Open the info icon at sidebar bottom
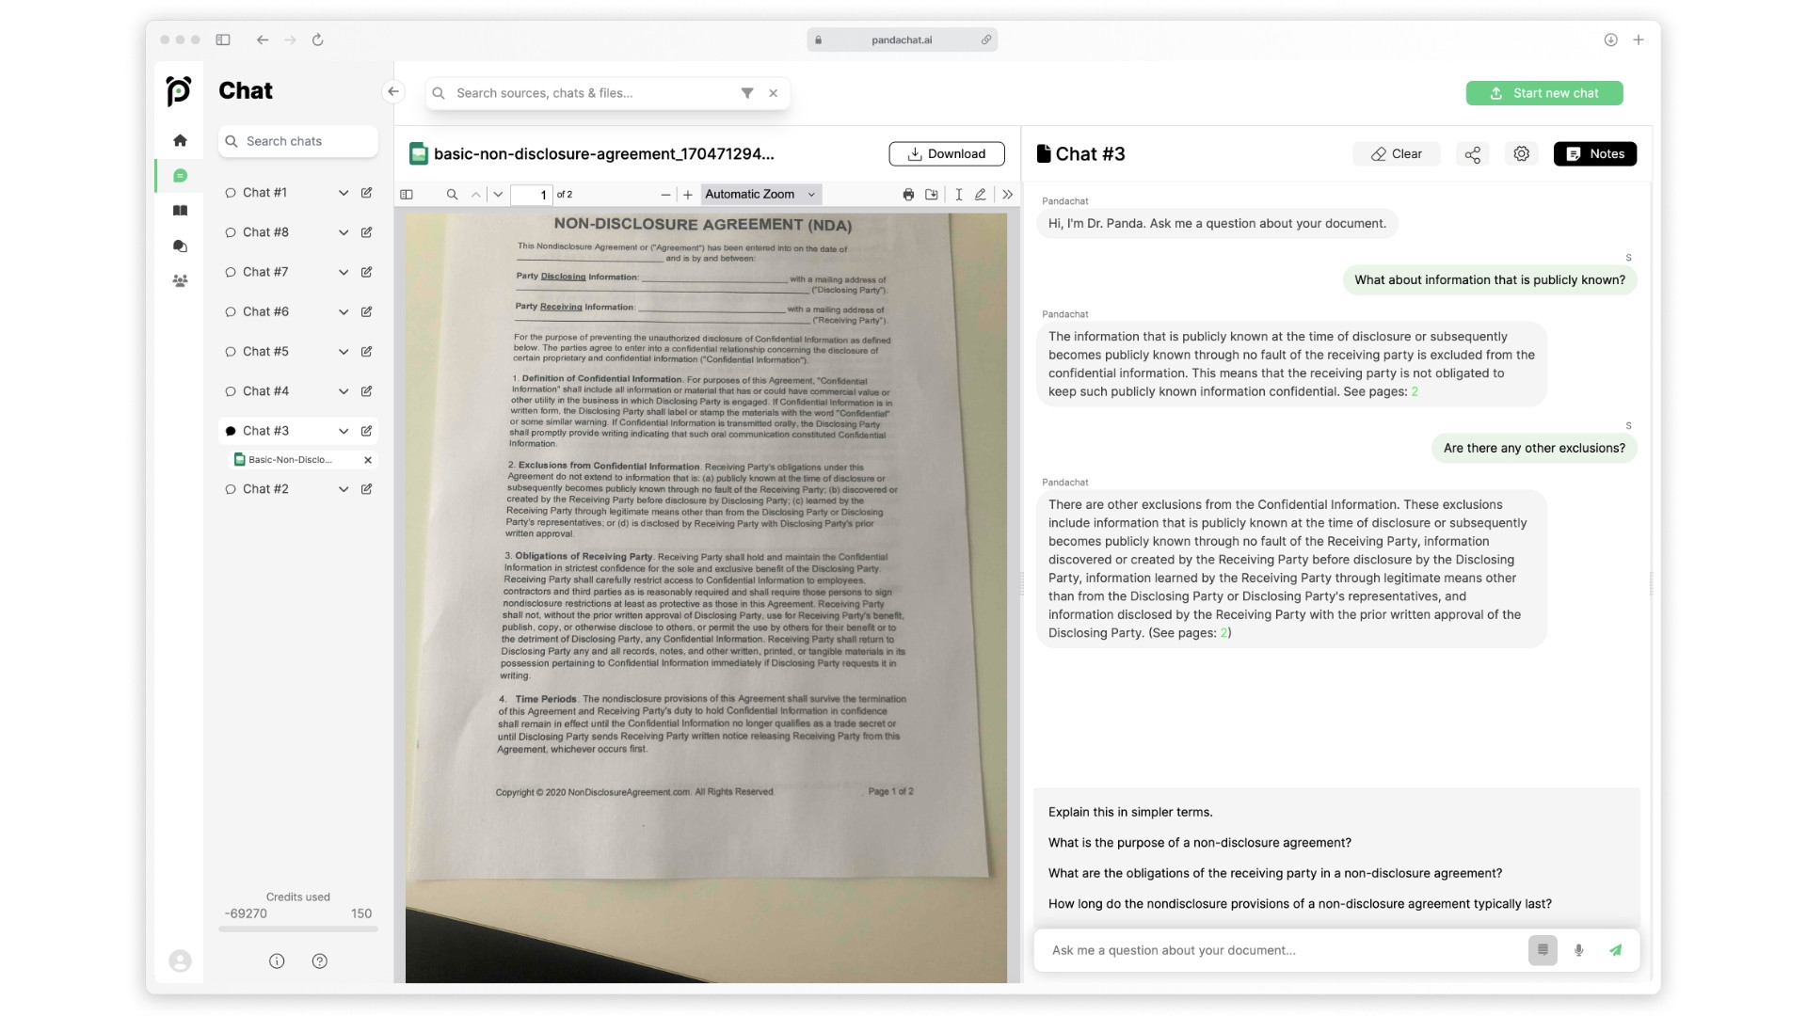 tap(277, 961)
